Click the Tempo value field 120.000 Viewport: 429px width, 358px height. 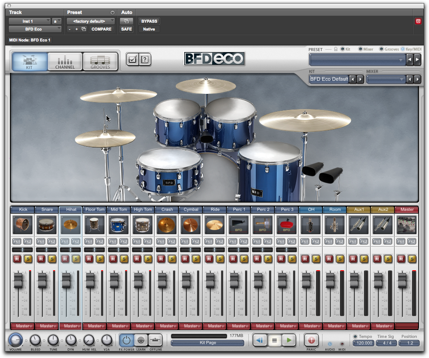point(364,343)
